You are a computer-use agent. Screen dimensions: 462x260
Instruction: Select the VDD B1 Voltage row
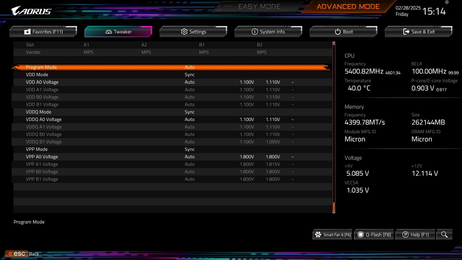click(x=173, y=104)
